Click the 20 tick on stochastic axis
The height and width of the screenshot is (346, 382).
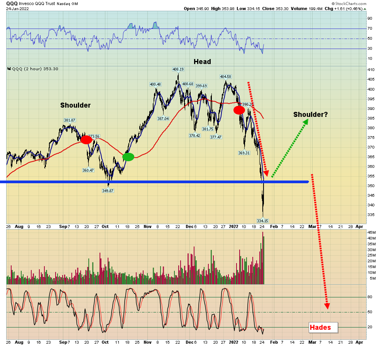coord(370,327)
